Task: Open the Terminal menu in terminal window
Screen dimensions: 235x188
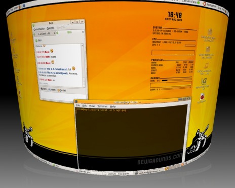Action: coord(102,106)
